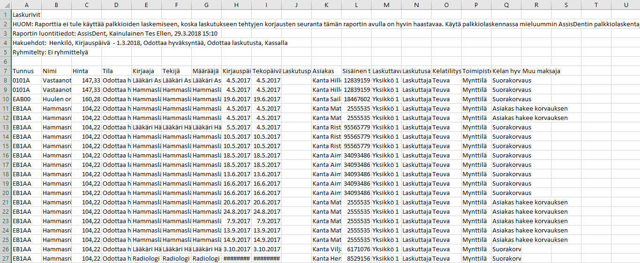Select row 27 header

click(6, 258)
